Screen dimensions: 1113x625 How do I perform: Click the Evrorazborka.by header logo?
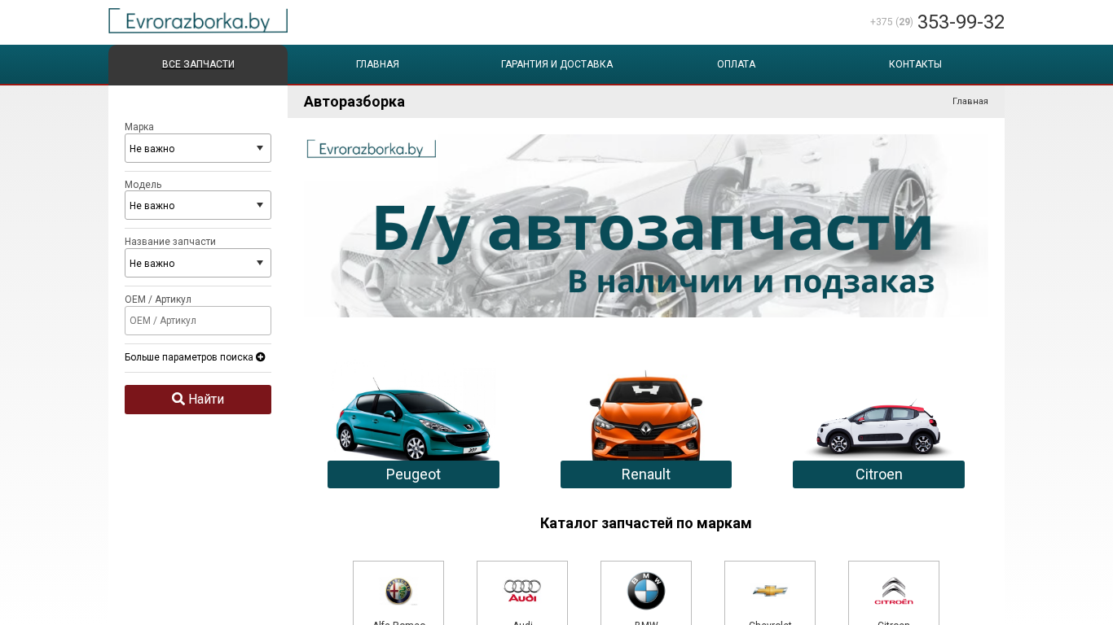click(198, 20)
